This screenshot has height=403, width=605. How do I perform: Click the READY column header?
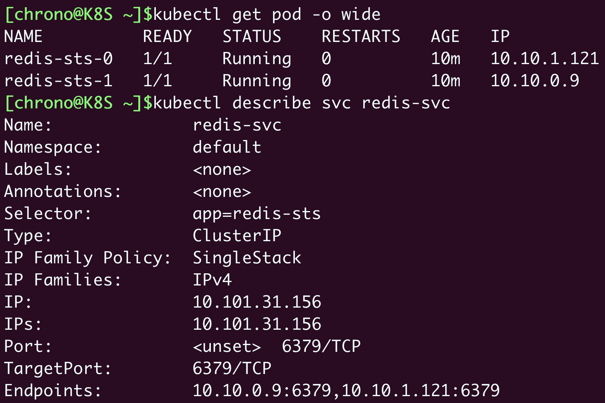167,37
